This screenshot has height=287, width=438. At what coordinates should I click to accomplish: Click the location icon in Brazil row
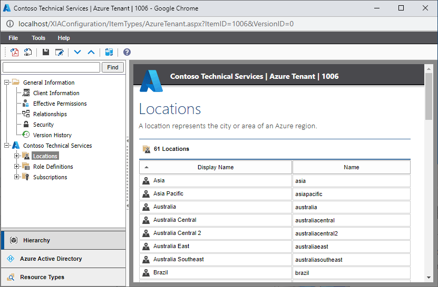pyautogui.click(x=146, y=272)
